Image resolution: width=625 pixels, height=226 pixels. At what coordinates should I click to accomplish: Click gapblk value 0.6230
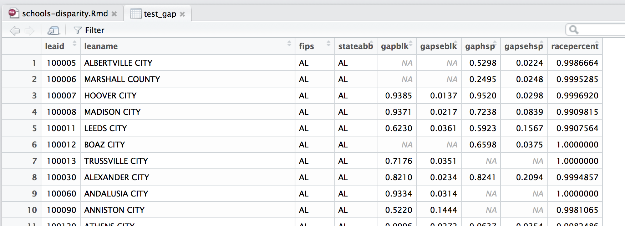tap(398, 128)
